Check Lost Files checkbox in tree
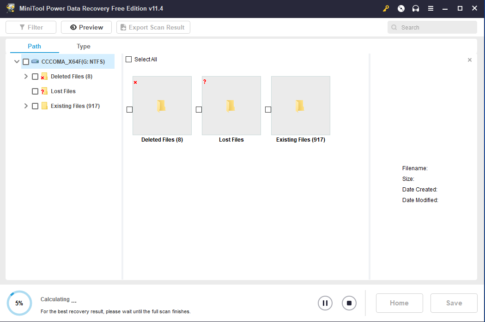The image size is (485, 322). 35,91
